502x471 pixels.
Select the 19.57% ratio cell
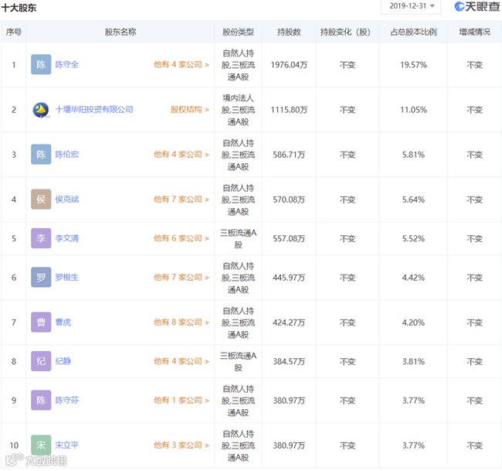coord(413,65)
